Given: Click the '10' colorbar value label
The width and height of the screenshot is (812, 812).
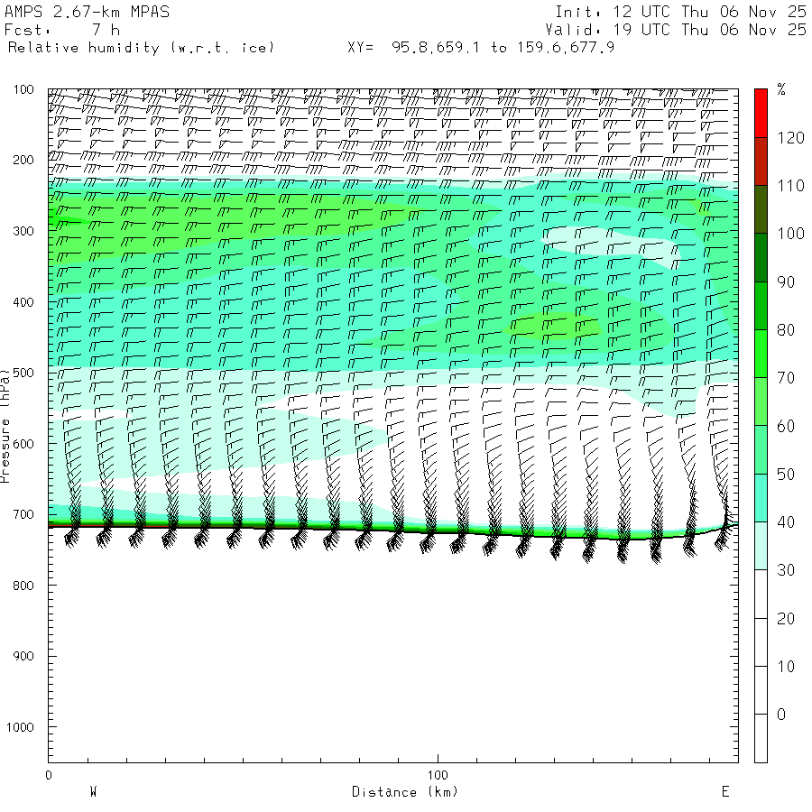Looking at the screenshot, I should pos(786,667).
